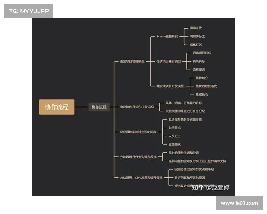Screen dimensions: 267x214
Task: Select the 资源需求 leaf node
Action: (x=174, y=144)
